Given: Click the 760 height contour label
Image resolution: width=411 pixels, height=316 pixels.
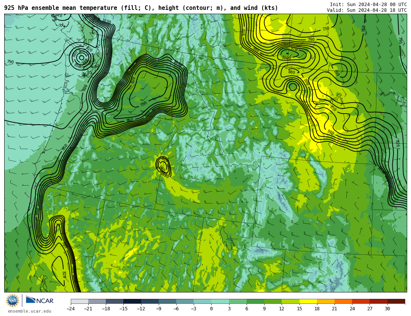Looking at the screenshot, I should tap(363, 29).
